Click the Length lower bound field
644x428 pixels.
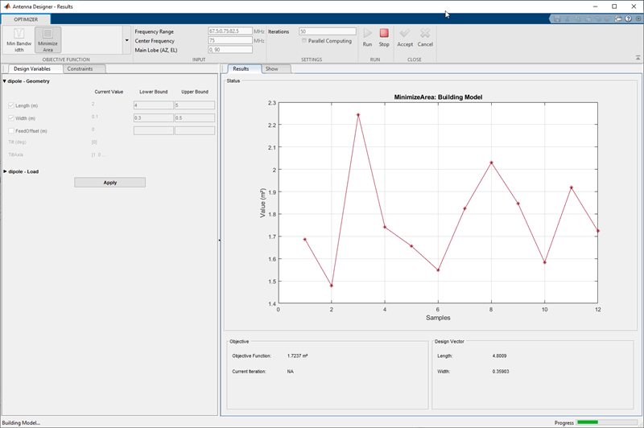pyautogui.click(x=154, y=105)
